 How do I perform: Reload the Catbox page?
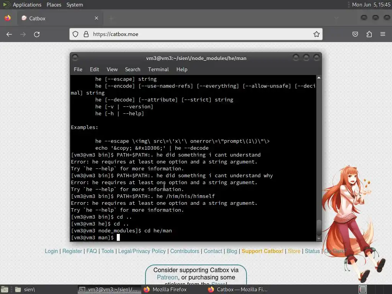[x=37, y=34]
